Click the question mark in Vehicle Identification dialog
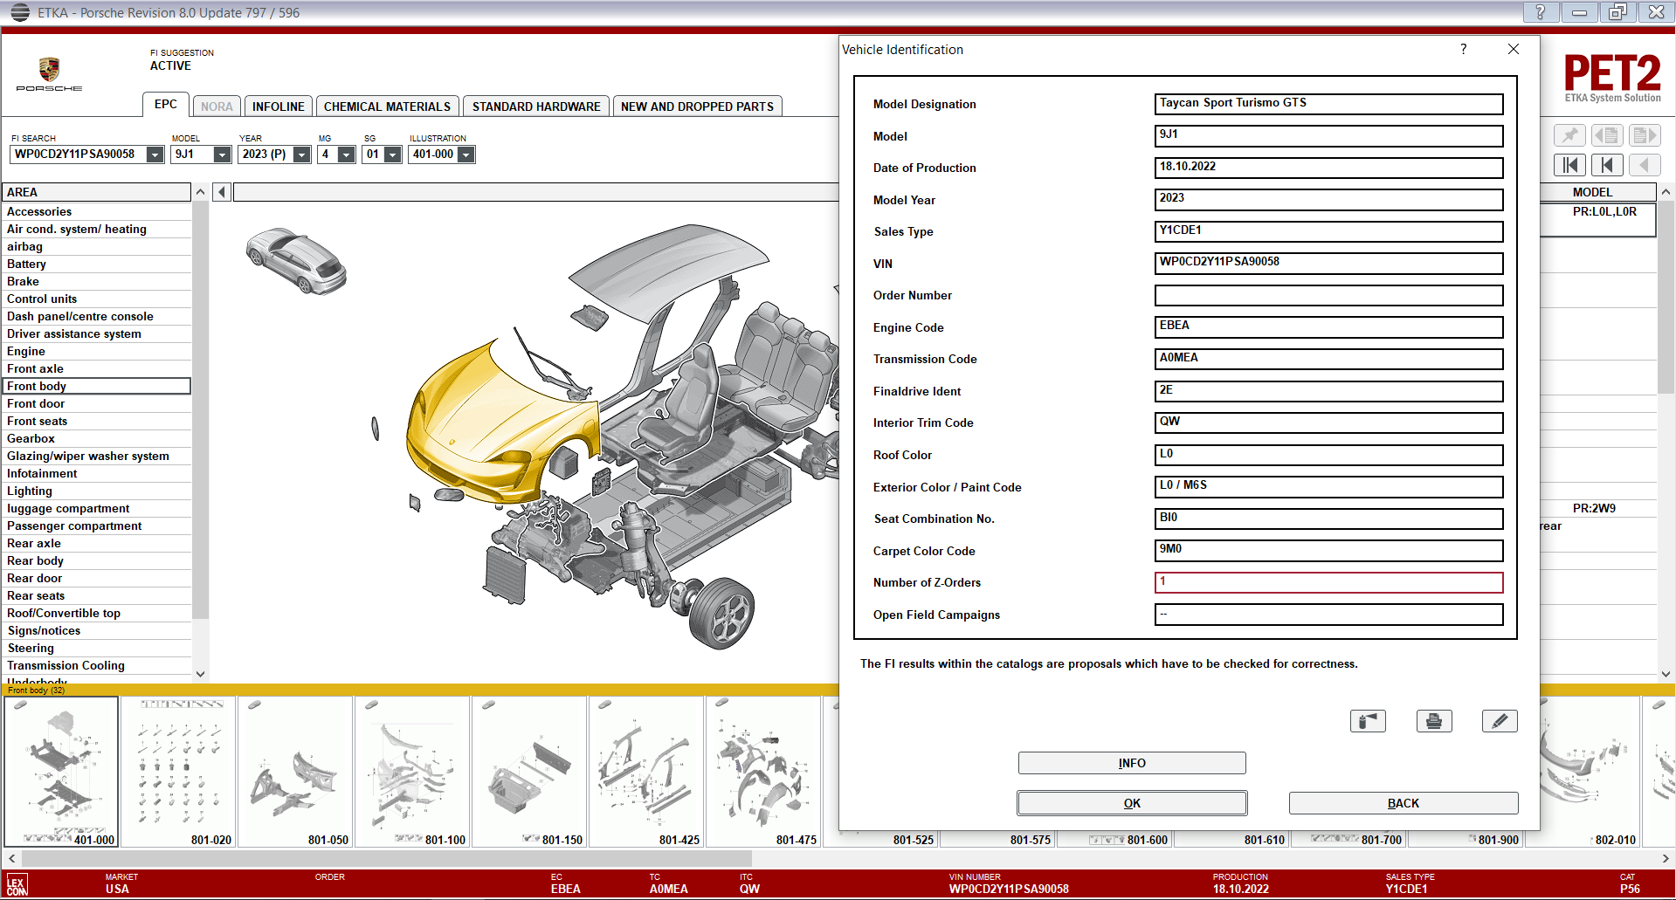 click(x=1464, y=49)
